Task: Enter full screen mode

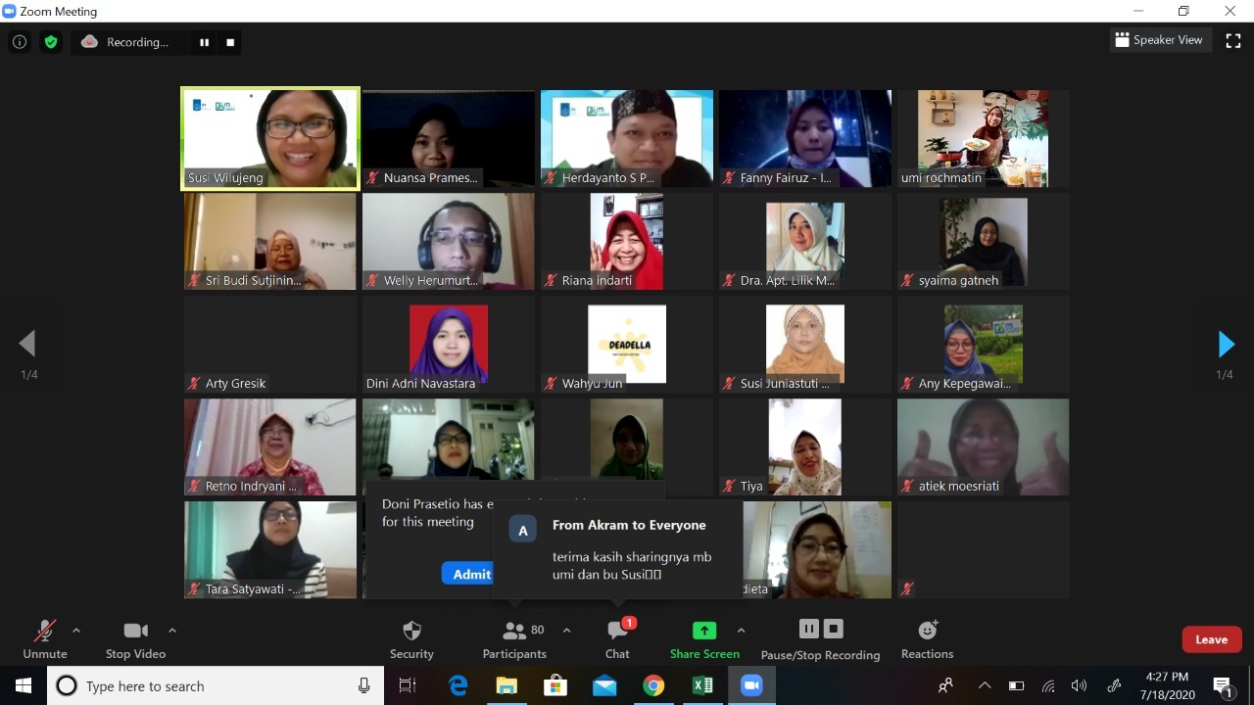Action: click(x=1233, y=40)
